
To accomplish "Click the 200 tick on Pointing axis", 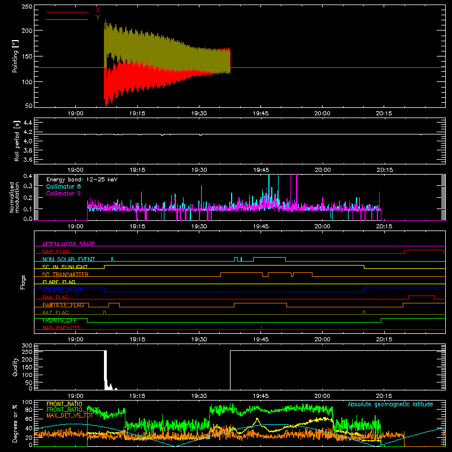I will pos(27,31).
